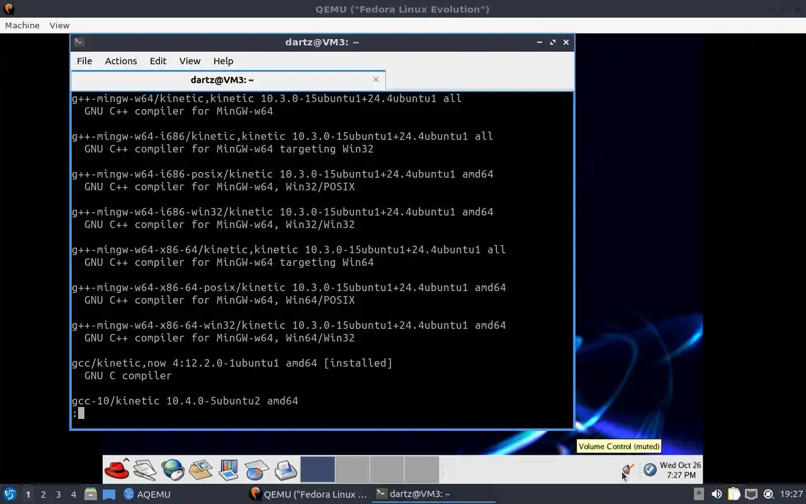Open the terminal File menu
Image resolution: width=806 pixels, height=504 pixels.
coord(84,61)
